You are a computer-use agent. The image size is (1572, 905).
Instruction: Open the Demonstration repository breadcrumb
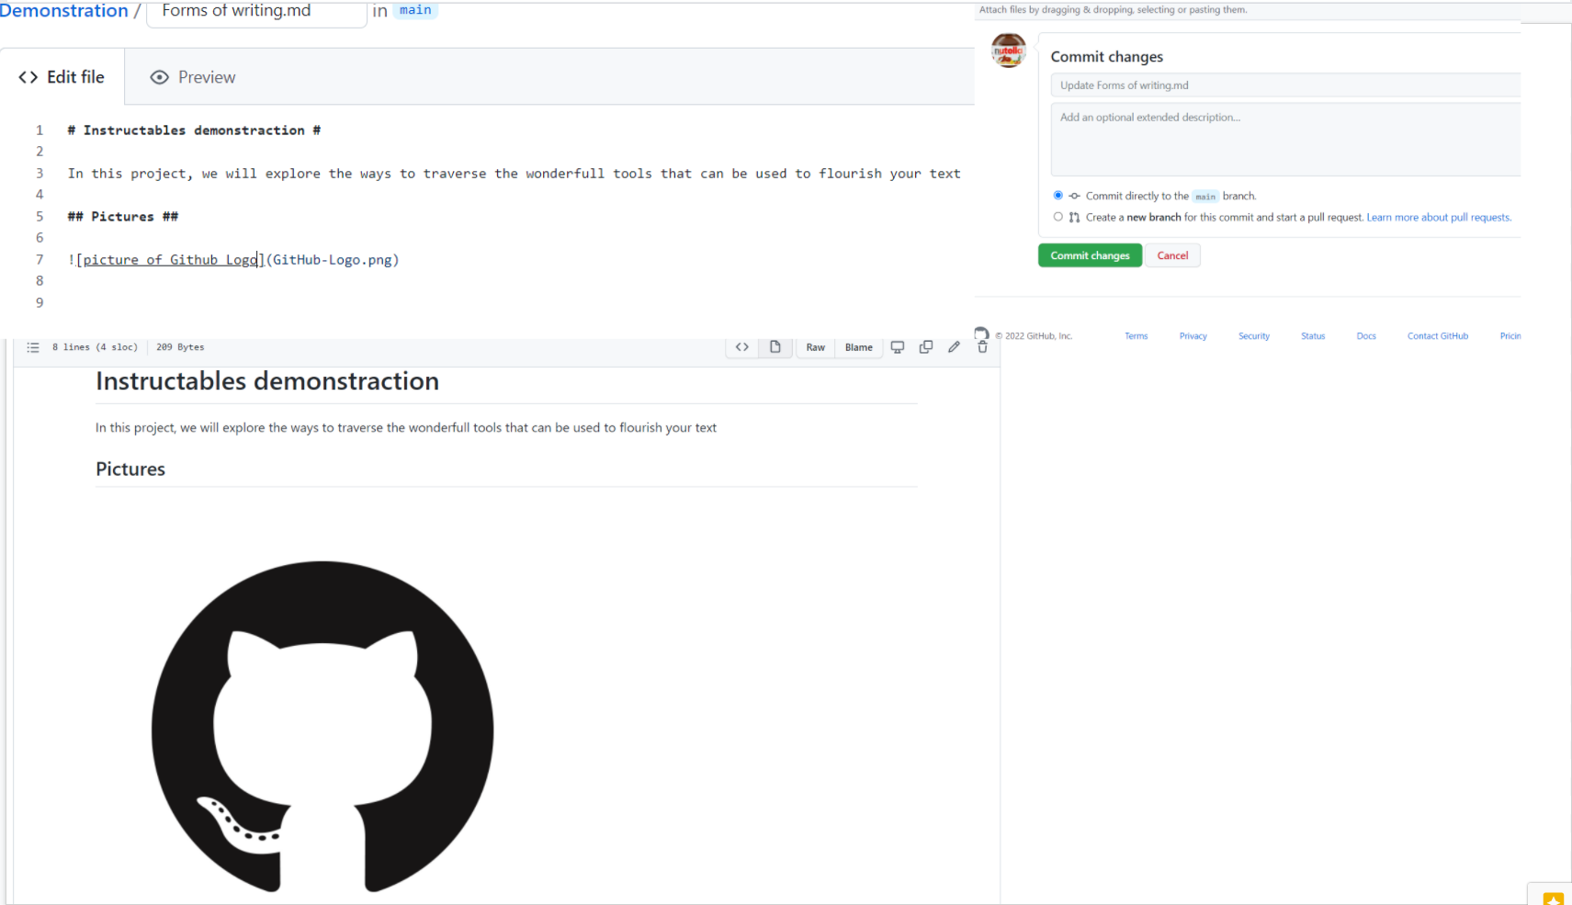64,11
